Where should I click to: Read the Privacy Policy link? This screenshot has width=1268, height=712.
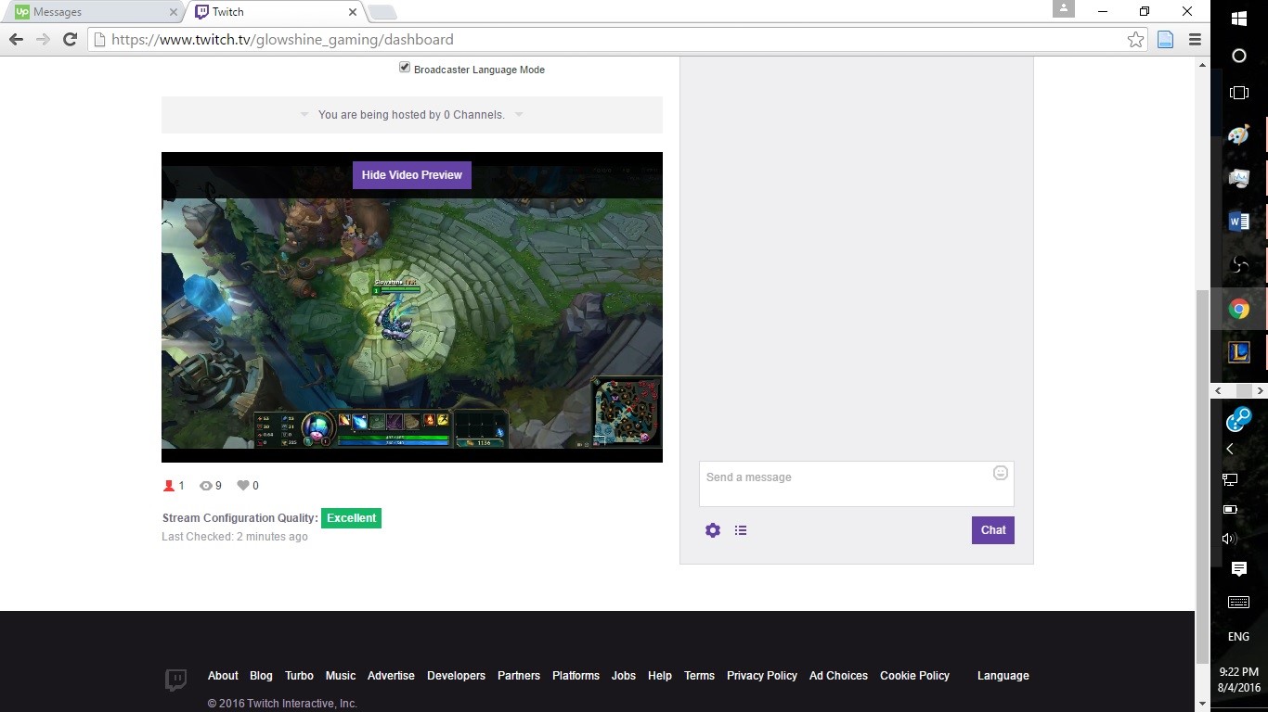tap(762, 676)
